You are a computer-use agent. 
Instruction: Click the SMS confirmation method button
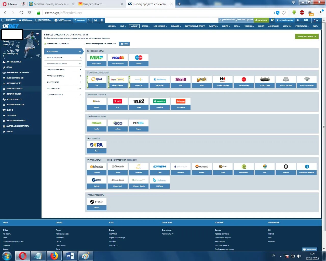tap(124, 44)
